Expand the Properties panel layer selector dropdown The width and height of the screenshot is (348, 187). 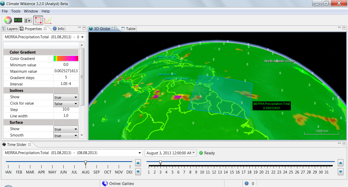(82, 37)
